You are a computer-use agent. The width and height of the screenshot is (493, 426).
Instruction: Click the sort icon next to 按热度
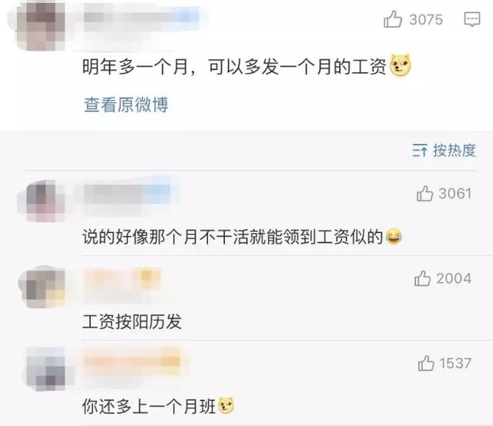(x=420, y=151)
